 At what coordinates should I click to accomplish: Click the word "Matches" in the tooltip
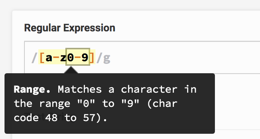[80, 90]
